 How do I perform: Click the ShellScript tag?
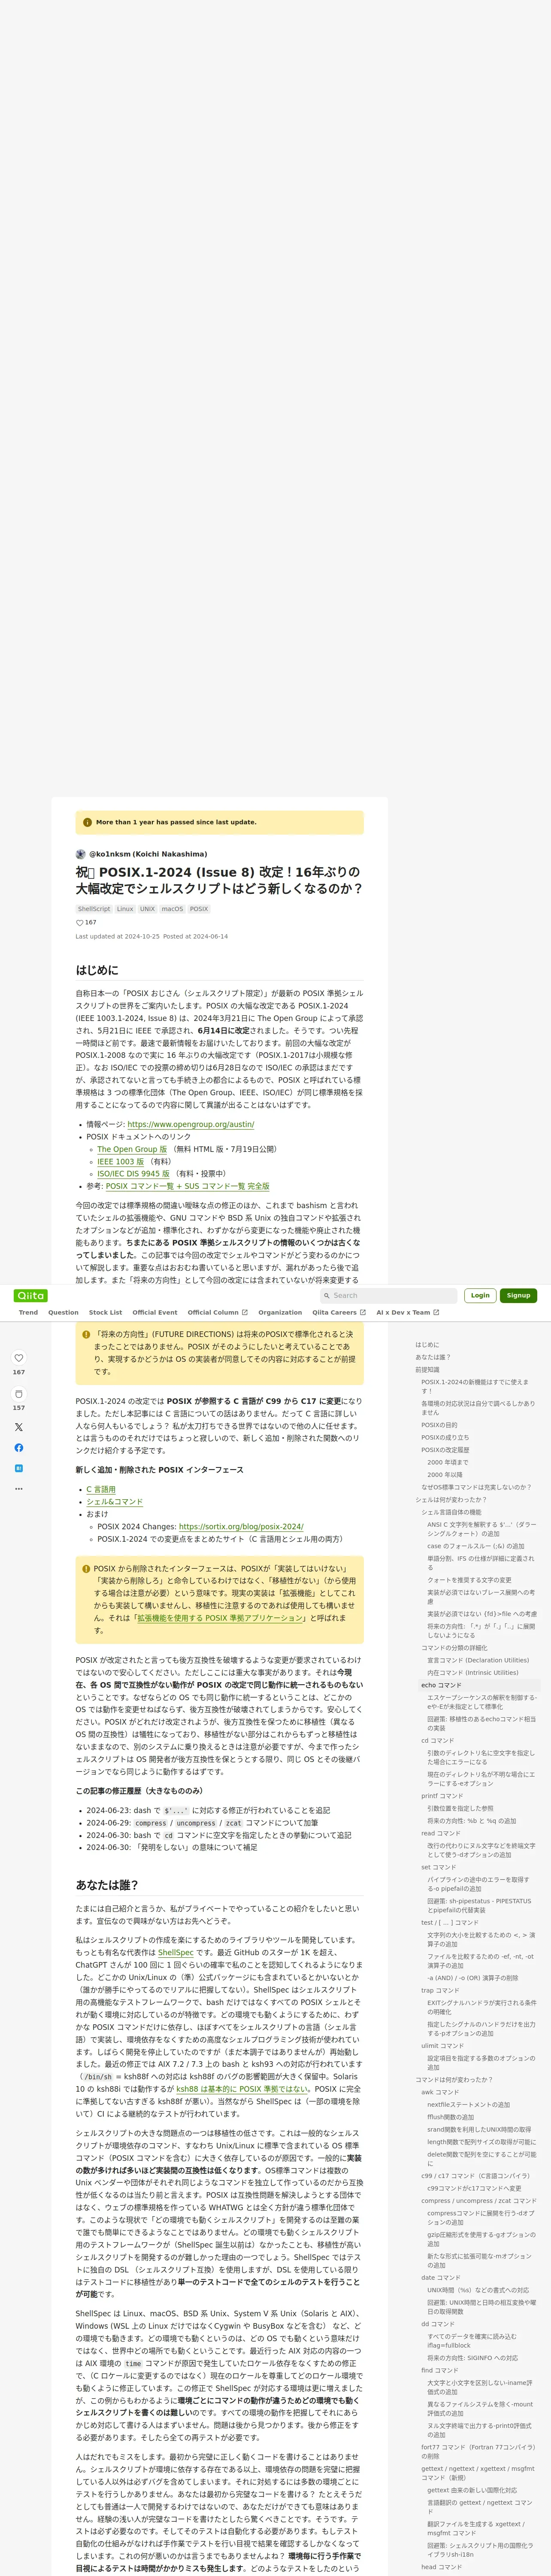94,909
